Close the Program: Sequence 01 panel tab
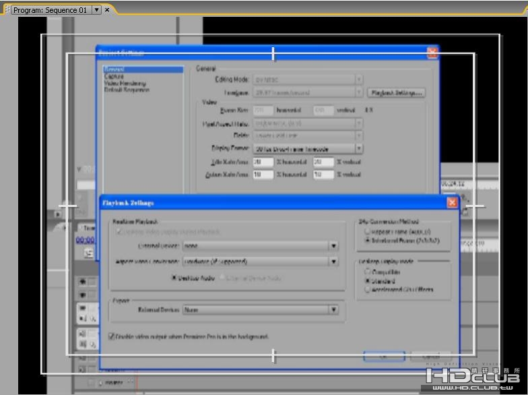 point(107,10)
